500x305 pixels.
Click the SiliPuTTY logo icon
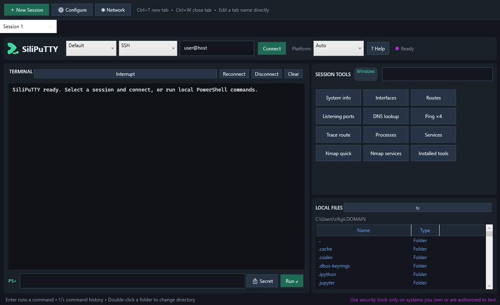pyautogui.click(x=13, y=49)
